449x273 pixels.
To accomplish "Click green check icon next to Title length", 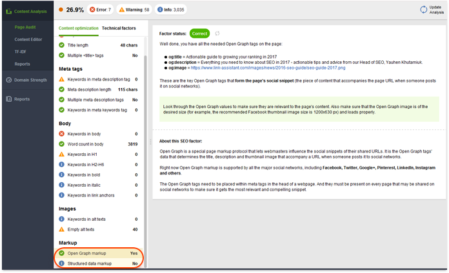I will 61,45.
